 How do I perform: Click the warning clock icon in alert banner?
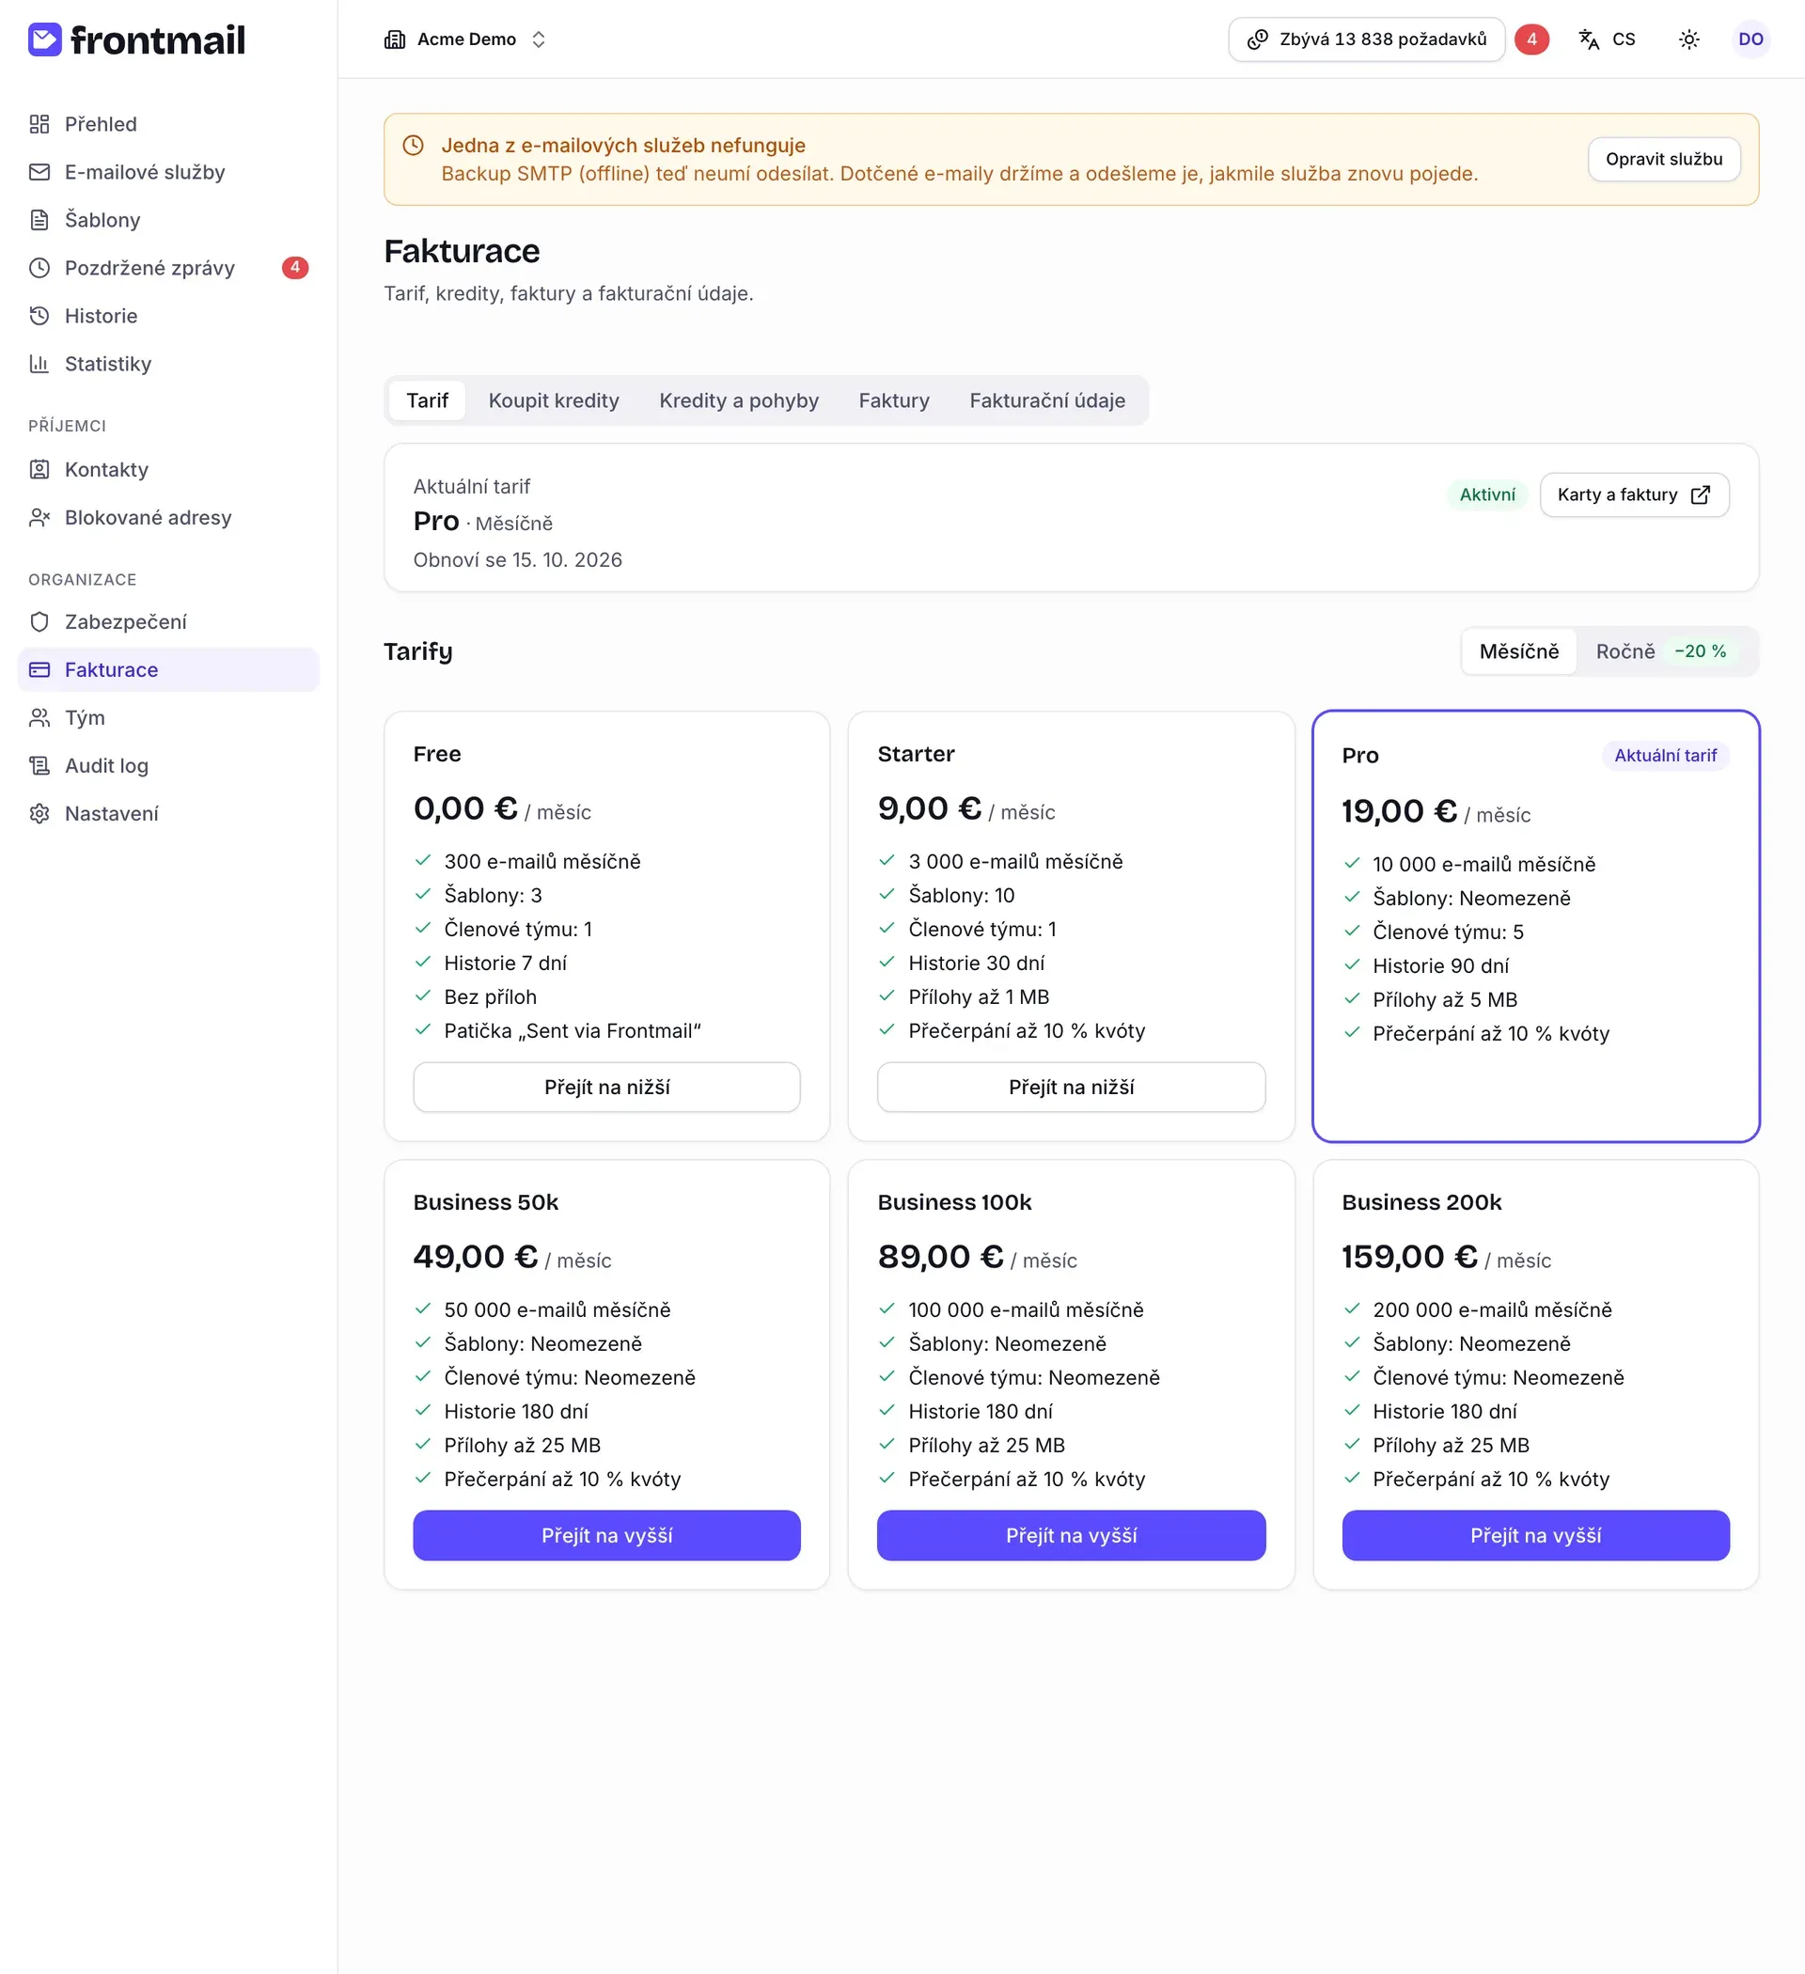pos(414,146)
